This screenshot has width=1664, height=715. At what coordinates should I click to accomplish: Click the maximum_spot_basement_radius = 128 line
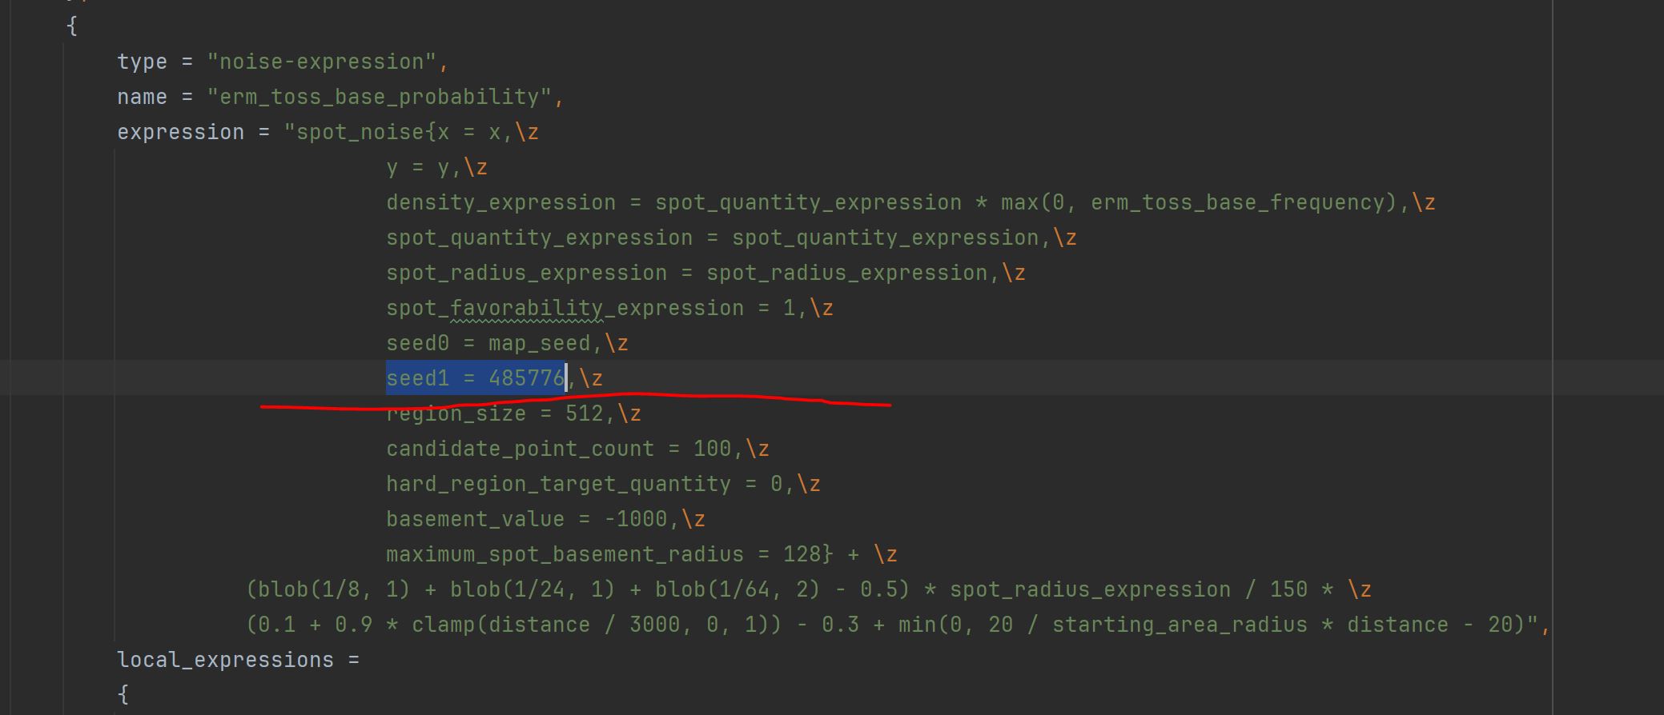tap(641, 554)
